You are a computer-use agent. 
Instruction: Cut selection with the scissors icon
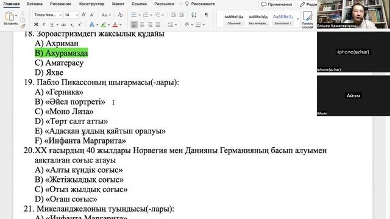click(x=23, y=13)
